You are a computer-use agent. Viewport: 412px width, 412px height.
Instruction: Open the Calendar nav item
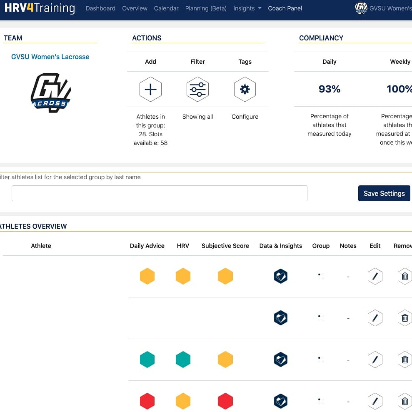[x=166, y=8]
